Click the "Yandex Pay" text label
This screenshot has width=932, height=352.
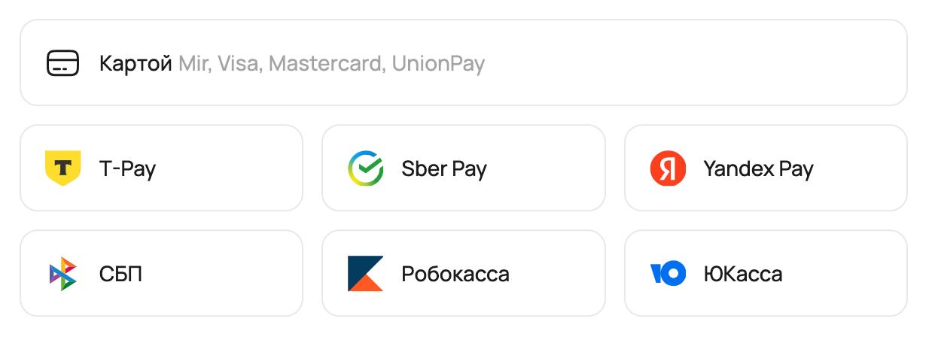pyautogui.click(x=758, y=168)
